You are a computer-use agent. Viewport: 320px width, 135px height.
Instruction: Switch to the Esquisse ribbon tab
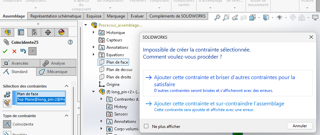pos(94,16)
